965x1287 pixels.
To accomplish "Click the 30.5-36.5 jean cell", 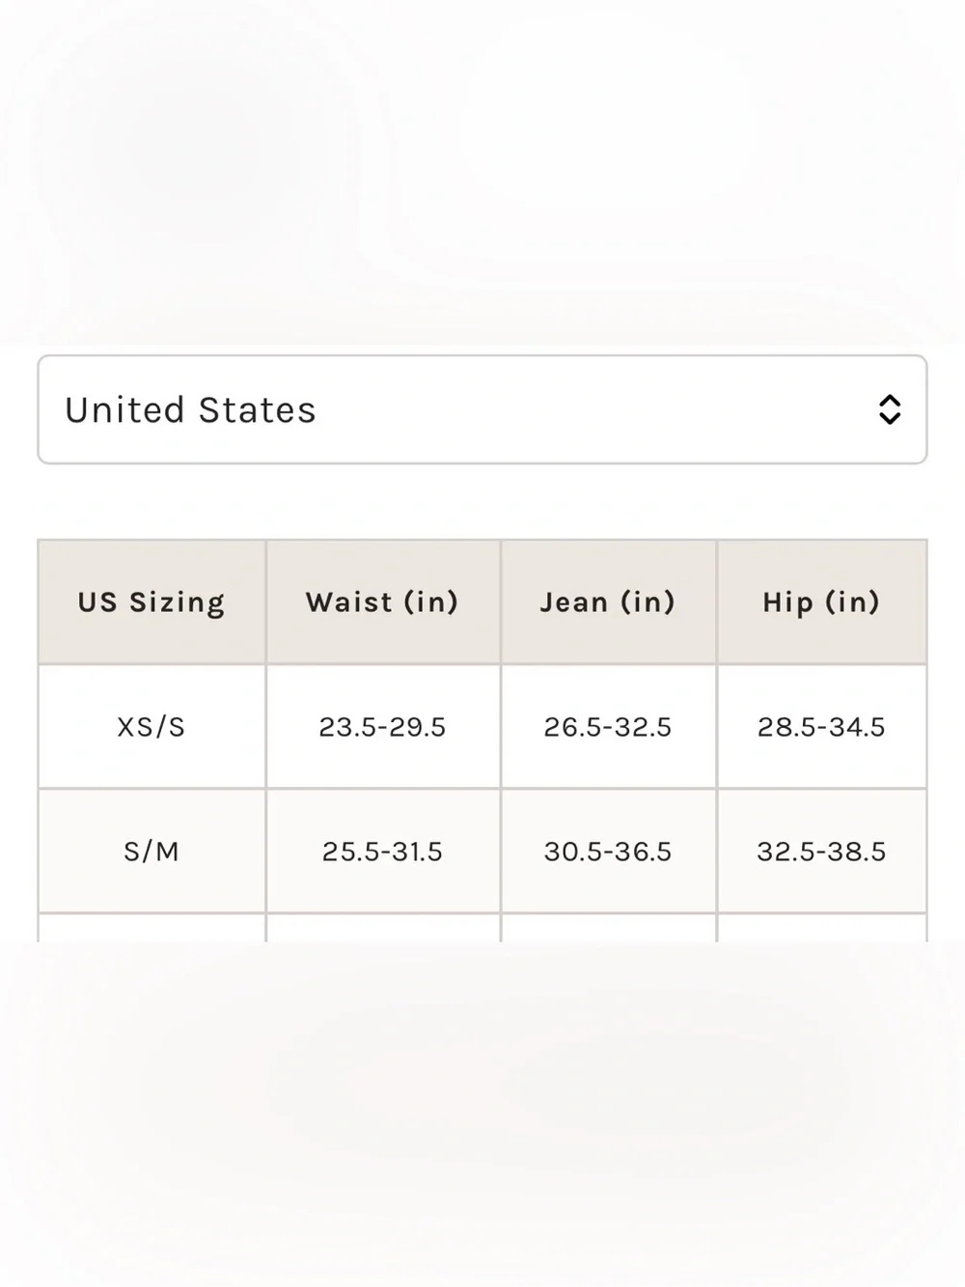I will pos(608,851).
